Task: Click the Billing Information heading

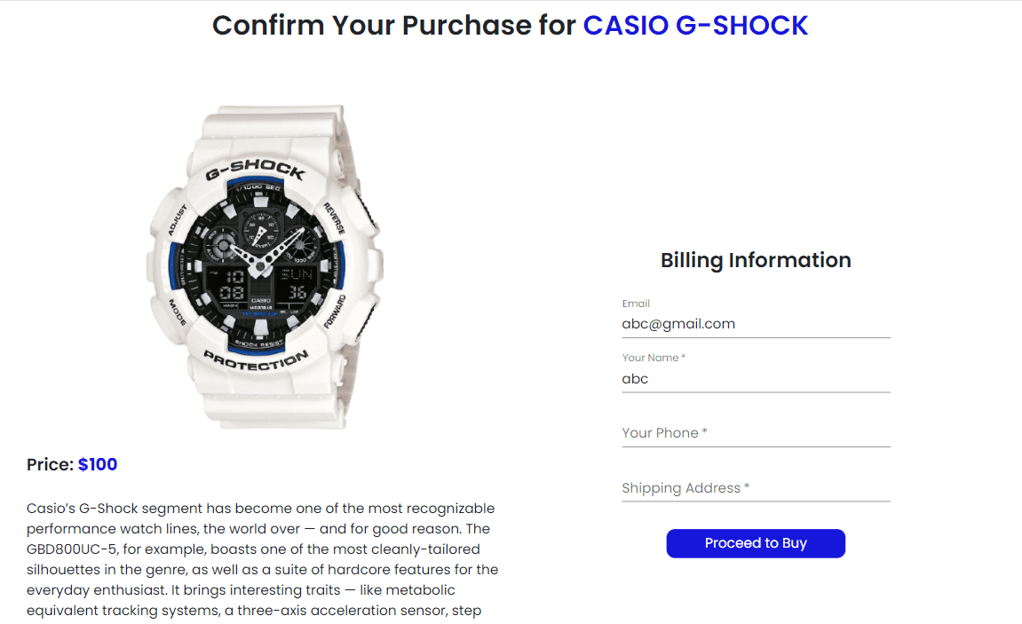Action: (756, 260)
